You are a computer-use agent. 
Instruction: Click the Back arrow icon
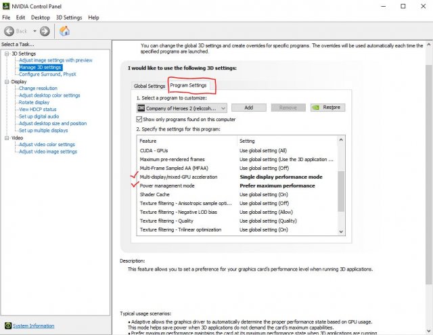point(10,31)
